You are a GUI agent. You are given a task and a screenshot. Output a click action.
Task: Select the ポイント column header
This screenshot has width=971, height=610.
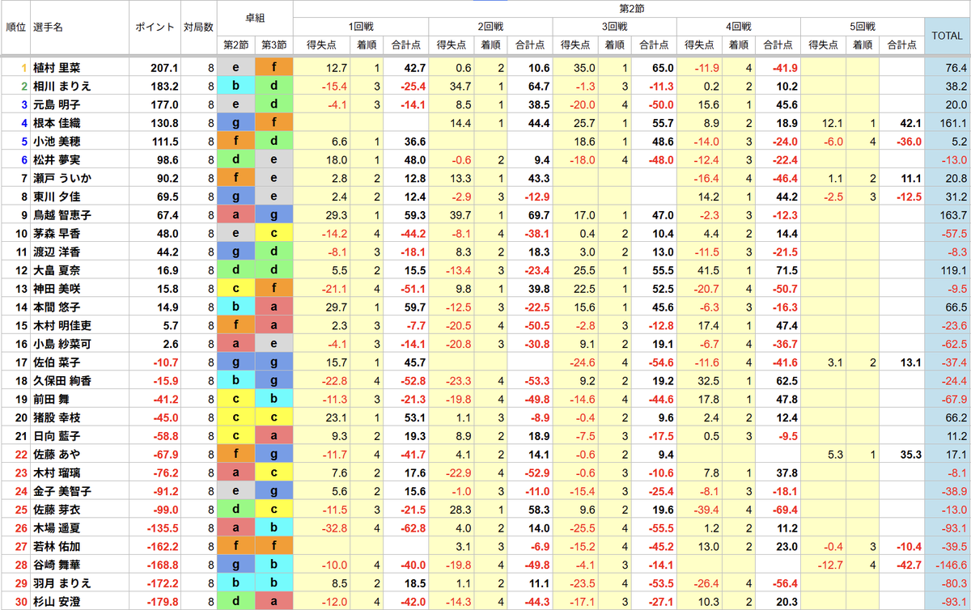(154, 27)
